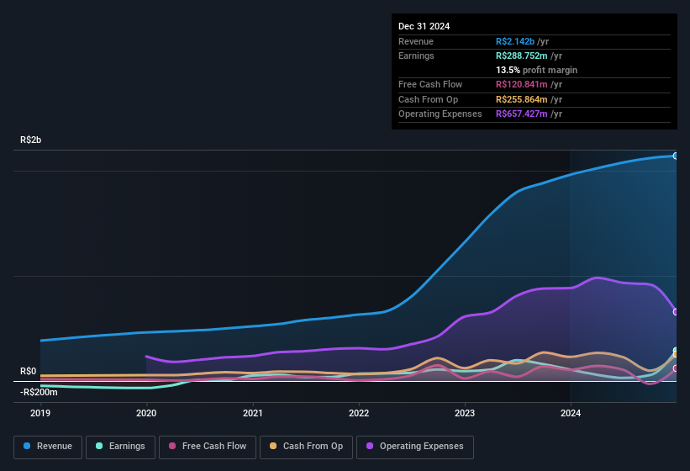Screen dimensions: 690x471
Task: Click the Free Cash Flow endpoint marker on the pink line
Action: pyautogui.click(x=676, y=368)
